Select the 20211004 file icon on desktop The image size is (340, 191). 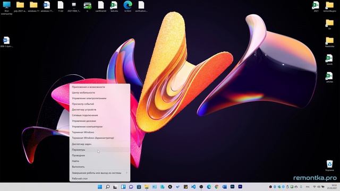[74, 6]
